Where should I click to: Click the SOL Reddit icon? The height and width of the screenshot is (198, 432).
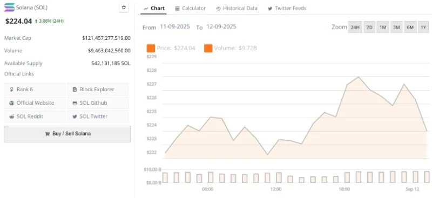click(11, 117)
